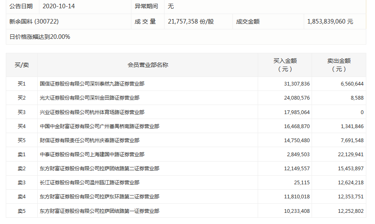
Task: Open 中国中金财富证券广州番禺桥南路营业部 entry
Action: click(x=99, y=126)
